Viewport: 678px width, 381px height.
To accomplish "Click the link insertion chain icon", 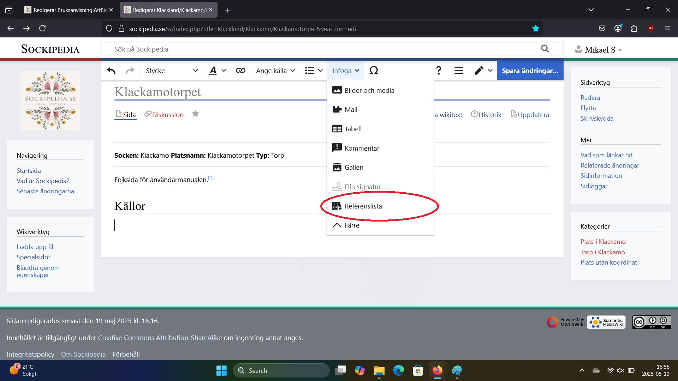I will click(x=240, y=71).
